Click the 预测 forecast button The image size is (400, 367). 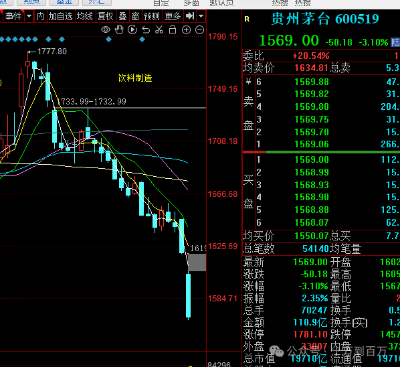pyautogui.click(x=152, y=16)
